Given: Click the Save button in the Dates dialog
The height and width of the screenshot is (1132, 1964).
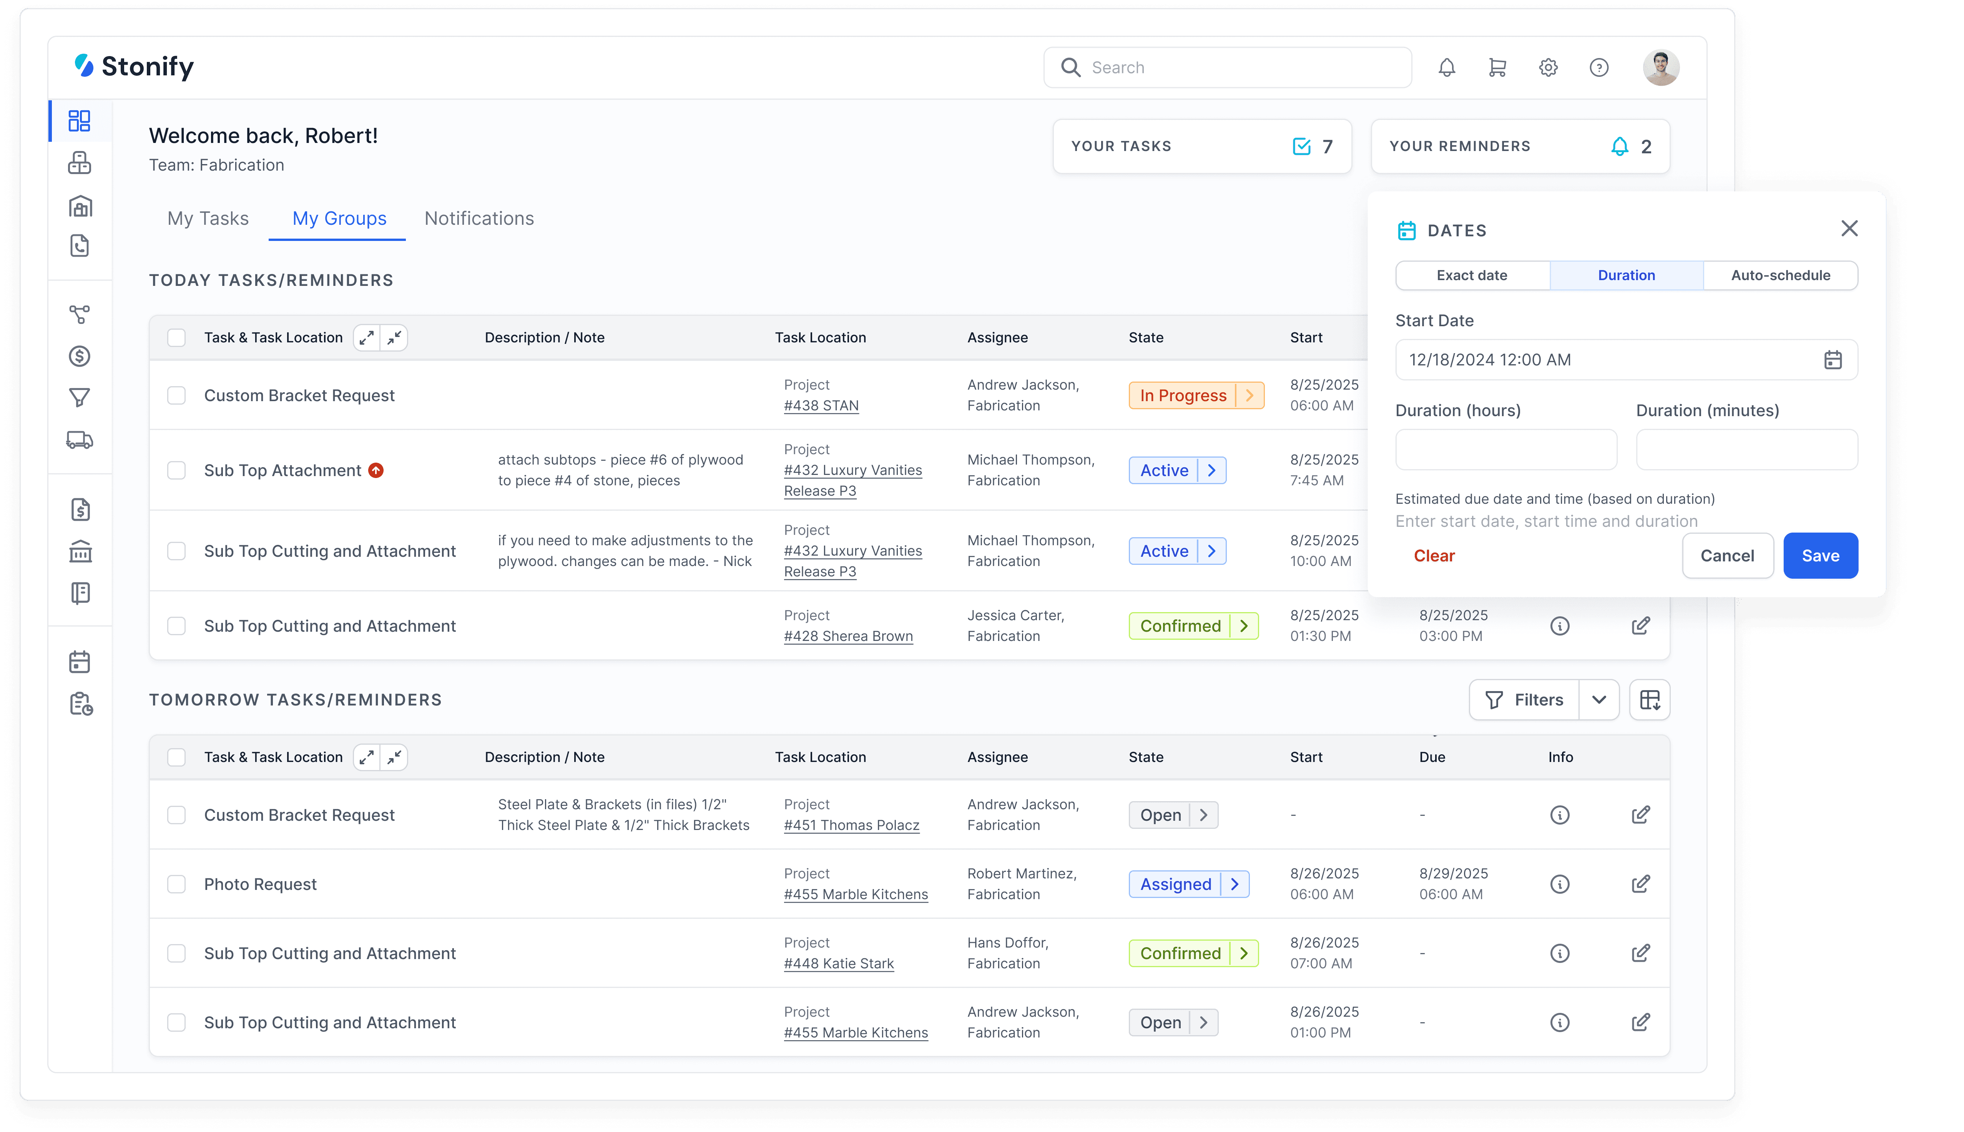Looking at the screenshot, I should (x=1820, y=555).
